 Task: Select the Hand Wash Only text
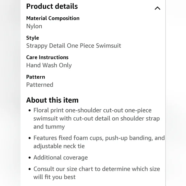click(x=49, y=65)
